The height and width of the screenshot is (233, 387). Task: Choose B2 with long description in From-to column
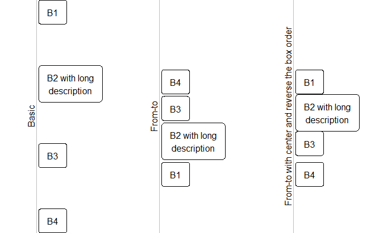coord(193,142)
